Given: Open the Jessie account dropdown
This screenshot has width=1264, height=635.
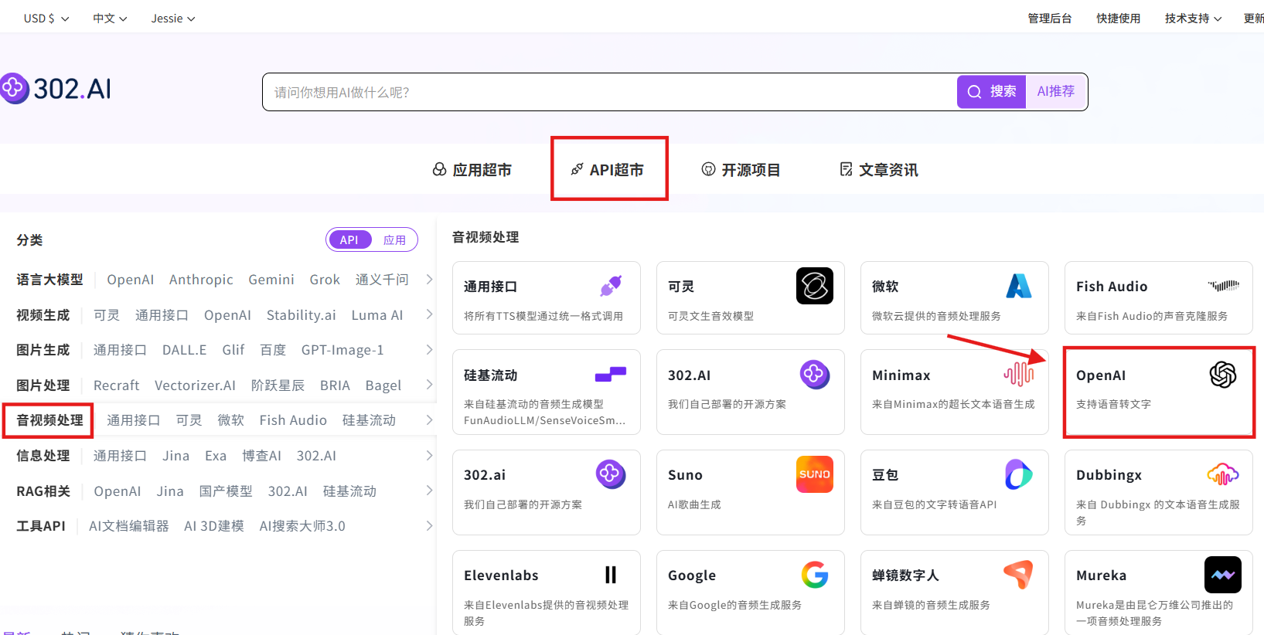Looking at the screenshot, I should tap(173, 19).
